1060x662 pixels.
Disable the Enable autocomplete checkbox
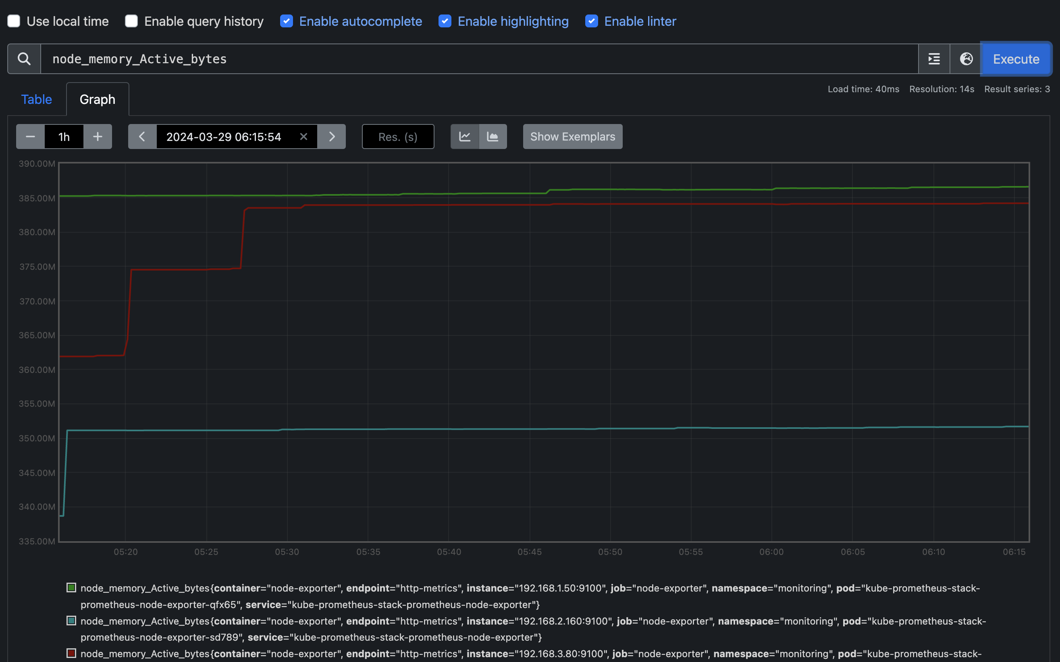pyautogui.click(x=287, y=21)
